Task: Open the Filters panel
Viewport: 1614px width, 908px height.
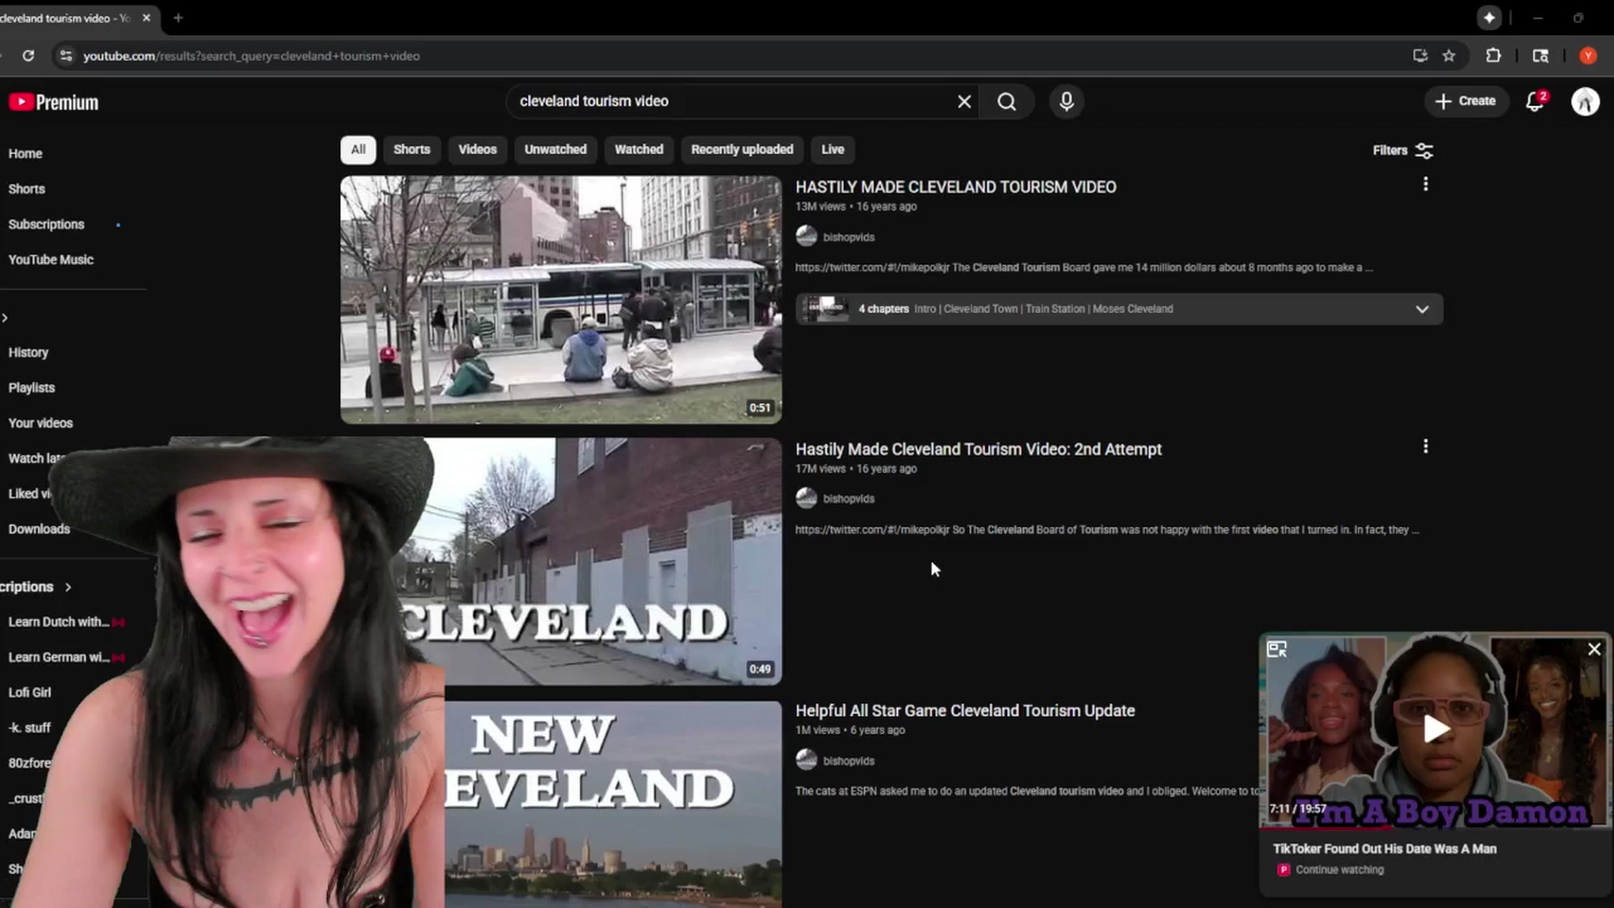Action: [1402, 150]
